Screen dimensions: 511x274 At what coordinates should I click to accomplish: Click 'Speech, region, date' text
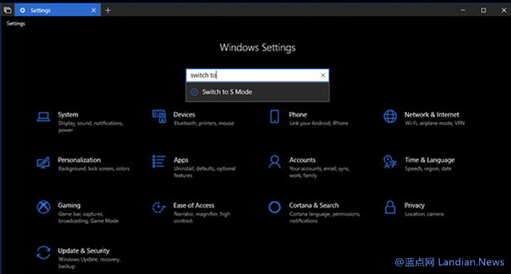tap(428, 169)
